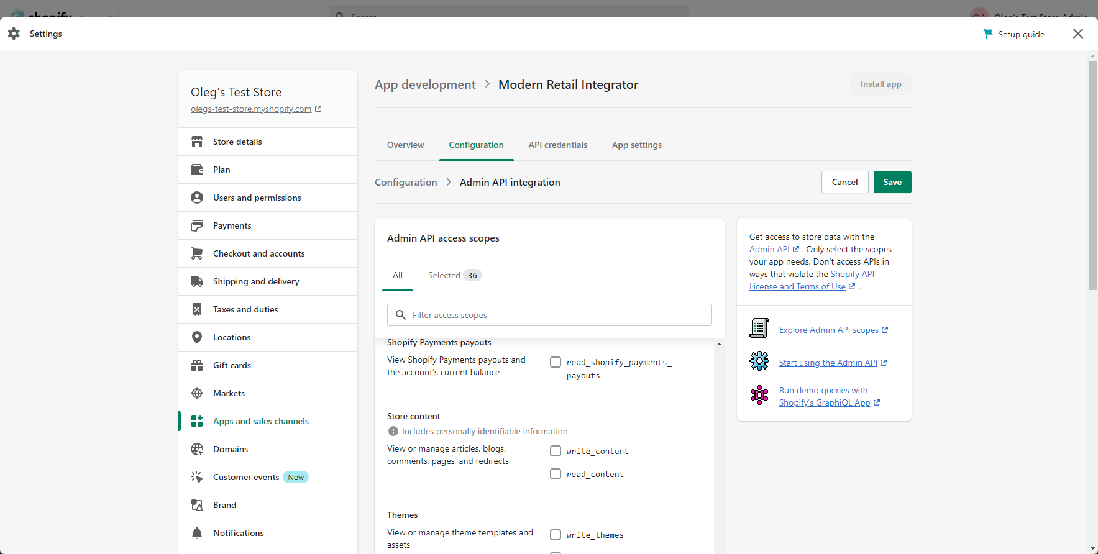The image size is (1098, 554).
Task: Open olegs-test-store.myshopify.com link
Action: tap(251, 109)
